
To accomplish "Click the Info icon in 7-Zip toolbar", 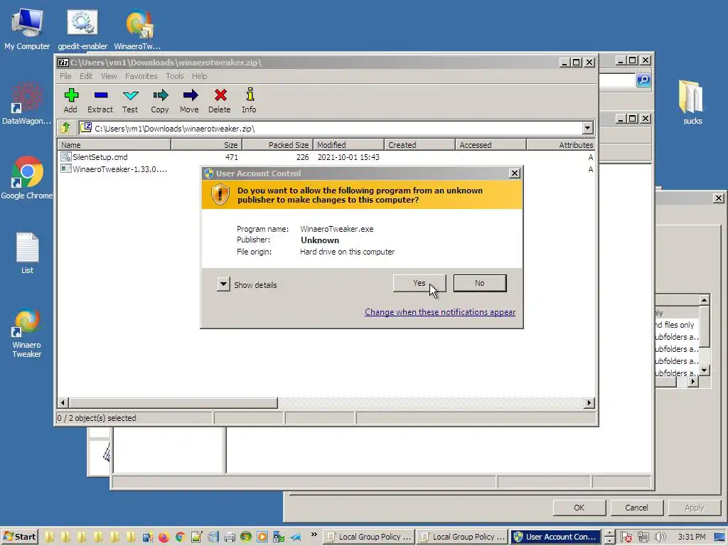I will [x=250, y=95].
